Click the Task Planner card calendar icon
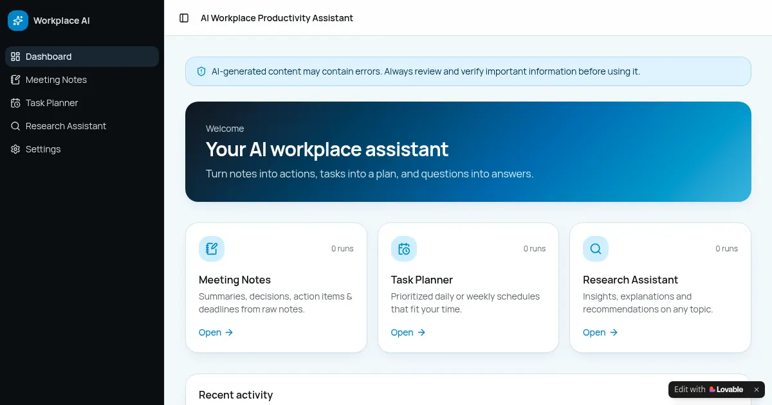The width and height of the screenshot is (772, 405). [x=404, y=249]
